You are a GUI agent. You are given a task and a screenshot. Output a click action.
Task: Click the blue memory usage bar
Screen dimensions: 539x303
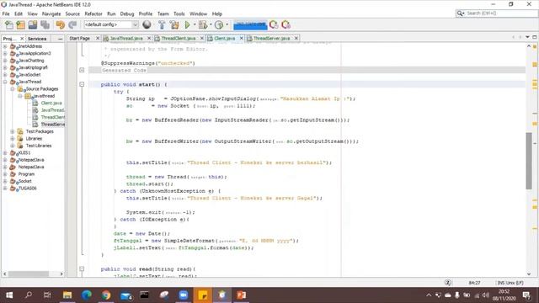[x=250, y=24]
